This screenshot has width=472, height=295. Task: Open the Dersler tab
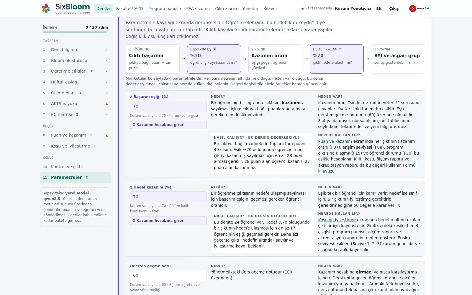click(x=104, y=9)
